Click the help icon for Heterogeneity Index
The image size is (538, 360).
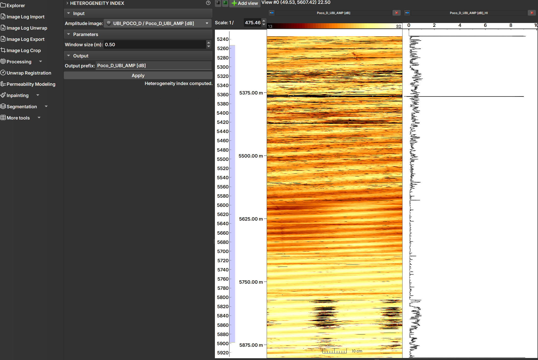click(x=208, y=3)
